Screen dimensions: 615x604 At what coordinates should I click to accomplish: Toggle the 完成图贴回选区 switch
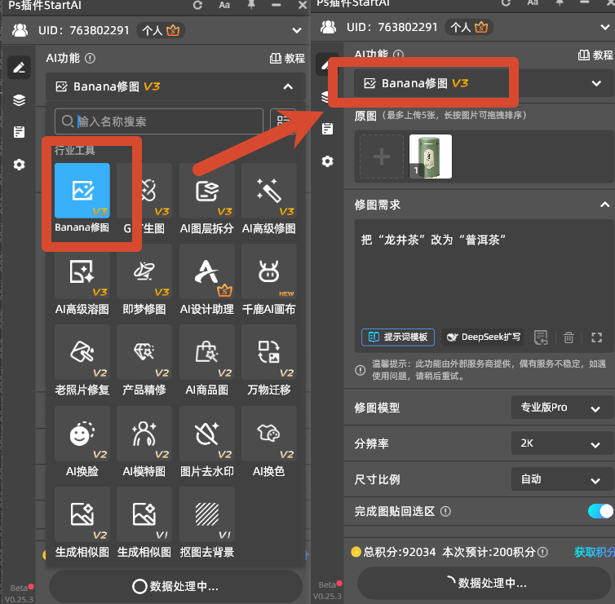[x=600, y=511]
